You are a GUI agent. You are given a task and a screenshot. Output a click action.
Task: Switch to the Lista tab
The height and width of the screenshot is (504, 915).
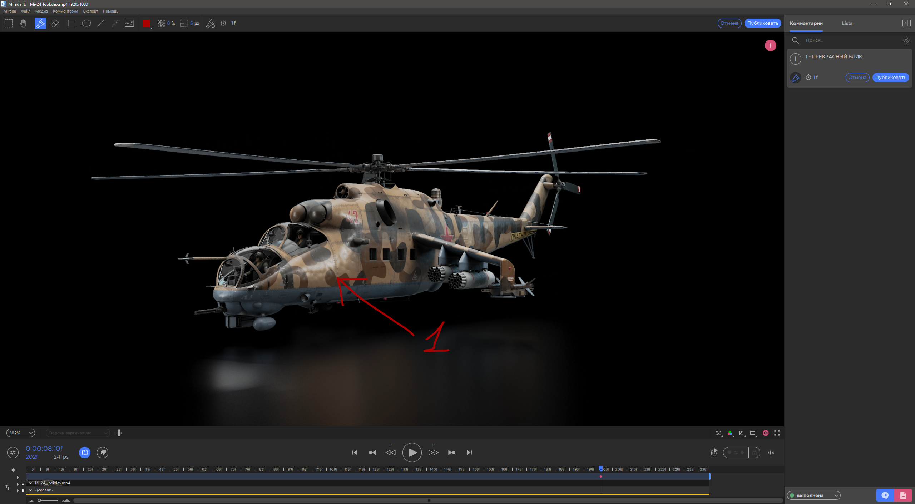[847, 23]
